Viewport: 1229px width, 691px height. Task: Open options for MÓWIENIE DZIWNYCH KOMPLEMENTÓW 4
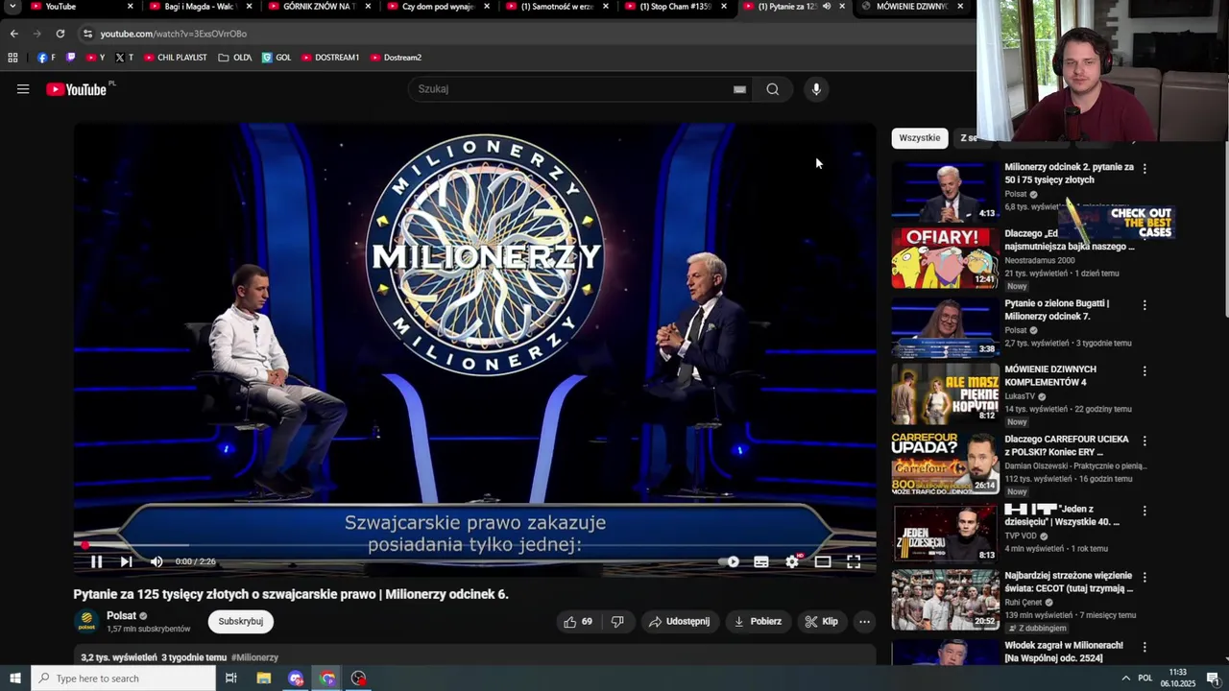1144,371
